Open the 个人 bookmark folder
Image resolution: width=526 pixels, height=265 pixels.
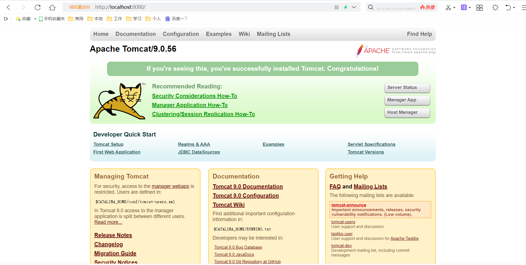pyautogui.click(x=153, y=19)
